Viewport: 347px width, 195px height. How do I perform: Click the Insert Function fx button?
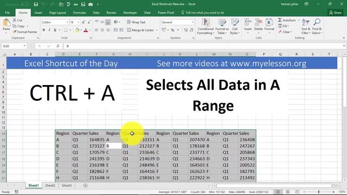point(58,46)
